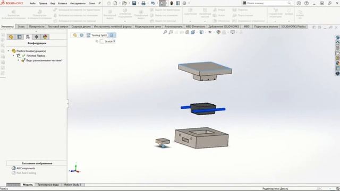Save the file with the floppy disk icon

point(134,3)
